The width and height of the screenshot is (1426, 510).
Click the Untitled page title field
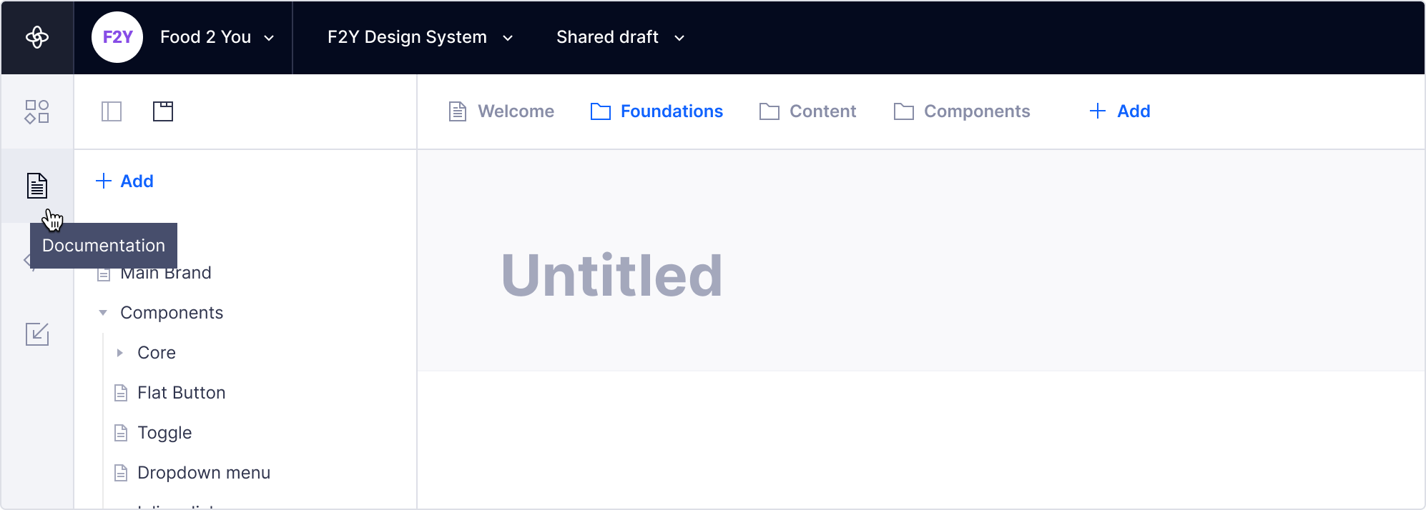point(612,276)
